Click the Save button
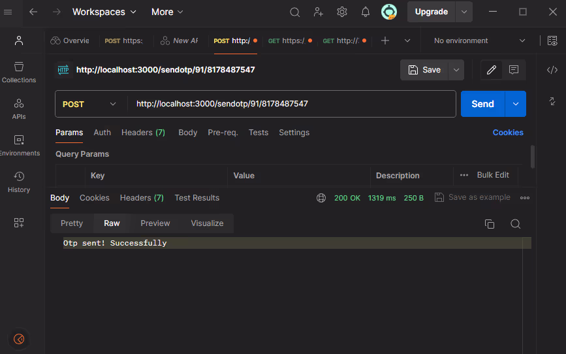This screenshot has width=566, height=354. pos(424,70)
